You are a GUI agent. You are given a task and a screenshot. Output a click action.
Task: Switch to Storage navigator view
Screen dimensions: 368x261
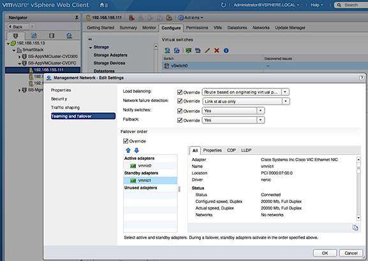click(x=52, y=36)
